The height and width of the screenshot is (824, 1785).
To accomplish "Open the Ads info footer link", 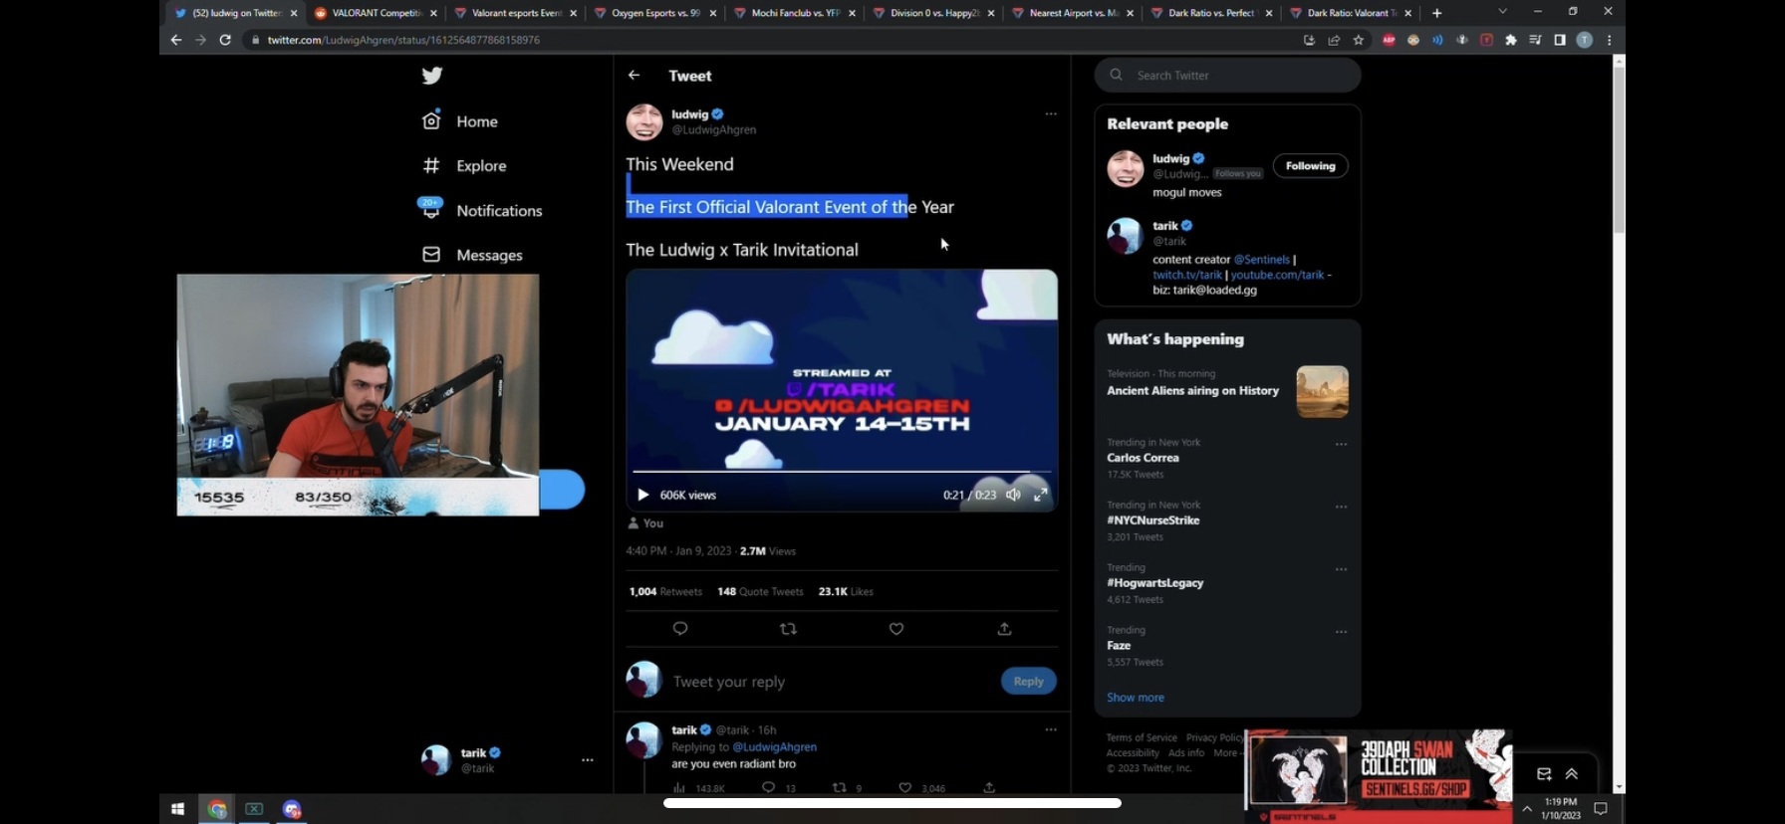I will click(x=1185, y=753).
